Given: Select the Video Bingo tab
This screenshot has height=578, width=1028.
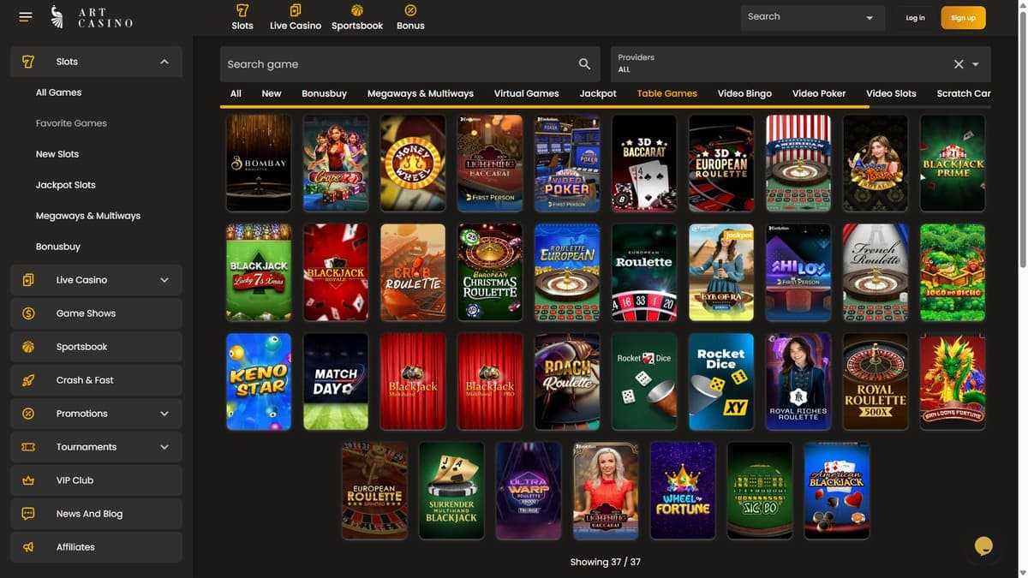Looking at the screenshot, I should coord(744,93).
